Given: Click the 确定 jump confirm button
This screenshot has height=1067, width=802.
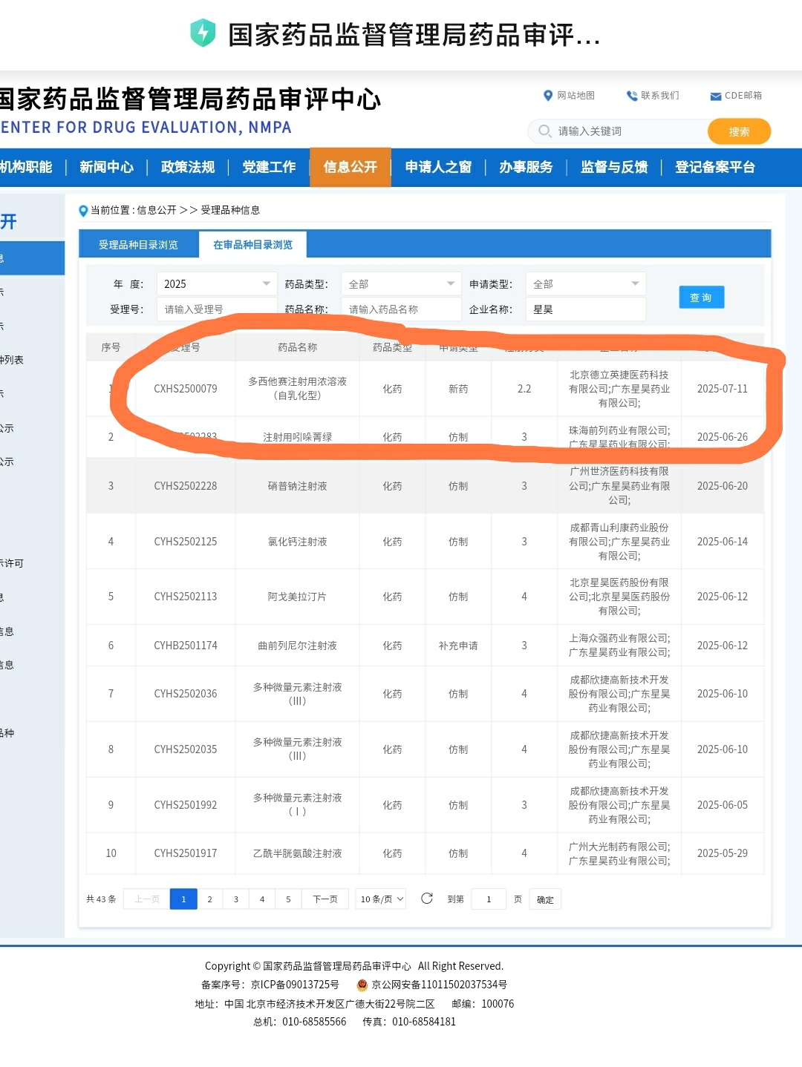Looking at the screenshot, I should (x=545, y=899).
